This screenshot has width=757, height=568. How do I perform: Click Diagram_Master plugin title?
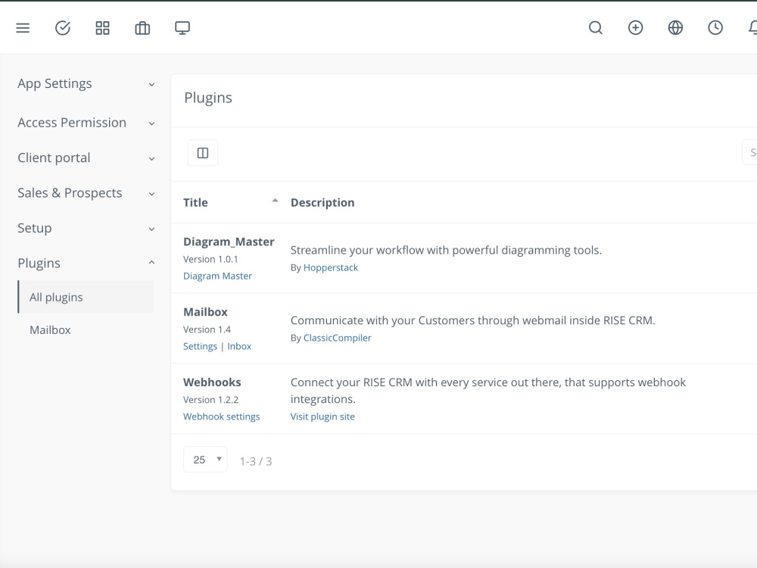[x=229, y=242]
